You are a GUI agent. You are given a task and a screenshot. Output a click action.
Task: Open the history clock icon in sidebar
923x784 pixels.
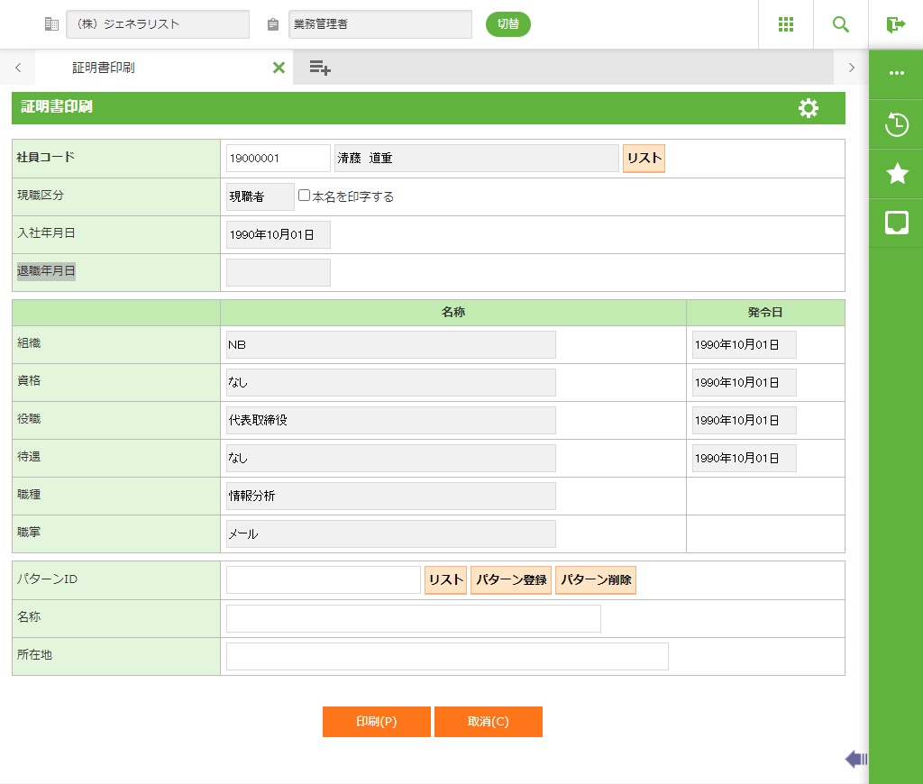(x=896, y=124)
